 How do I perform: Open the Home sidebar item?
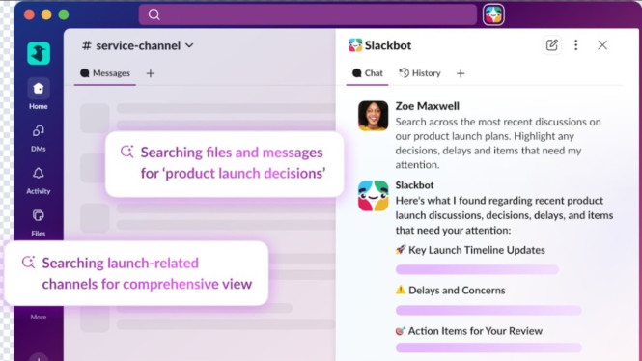point(39,95)
